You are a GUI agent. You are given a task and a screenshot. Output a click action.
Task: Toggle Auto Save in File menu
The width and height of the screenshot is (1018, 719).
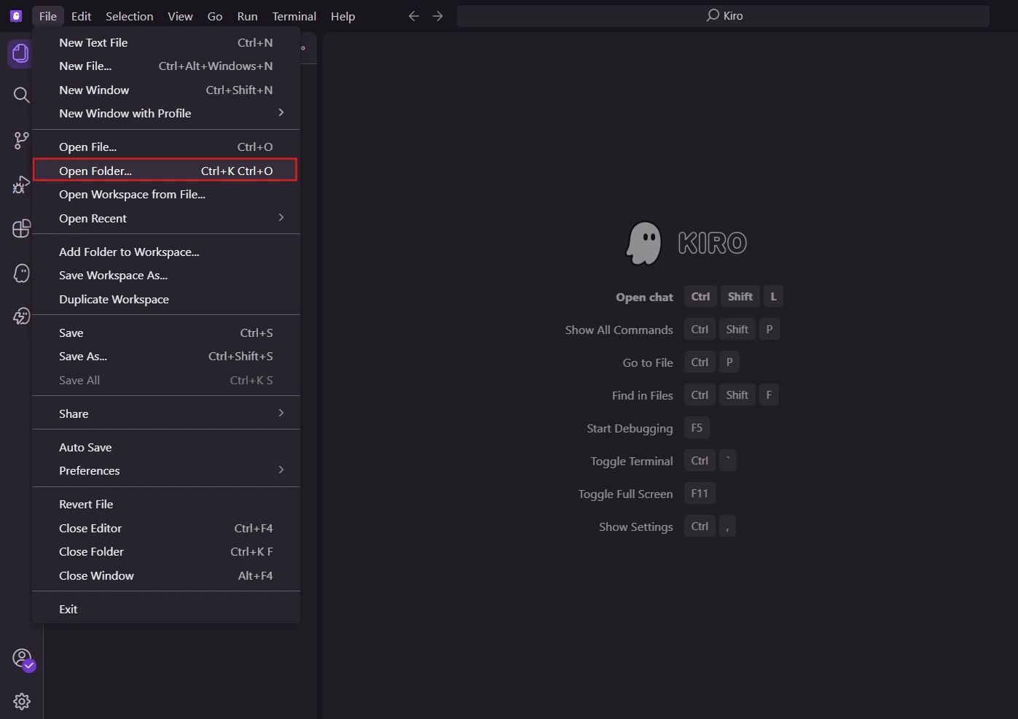(166, 447)
